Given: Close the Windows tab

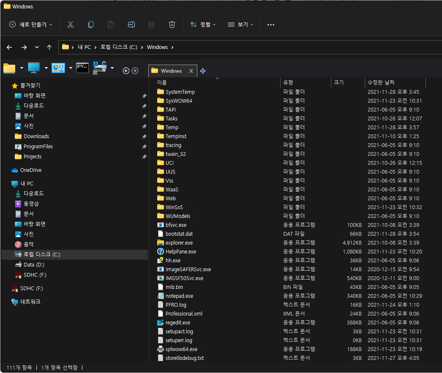Looking at the screenshot, I should pos(191,71).
